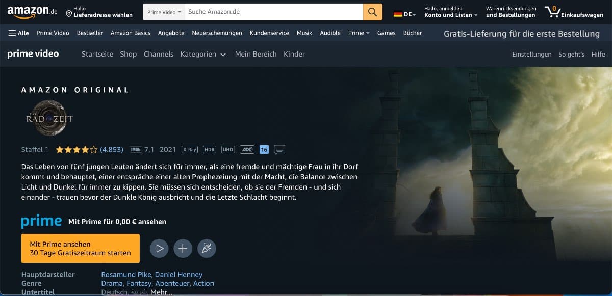Expand the Kategorien dropdown
612x296 pixels.
(x=203, y=54)
